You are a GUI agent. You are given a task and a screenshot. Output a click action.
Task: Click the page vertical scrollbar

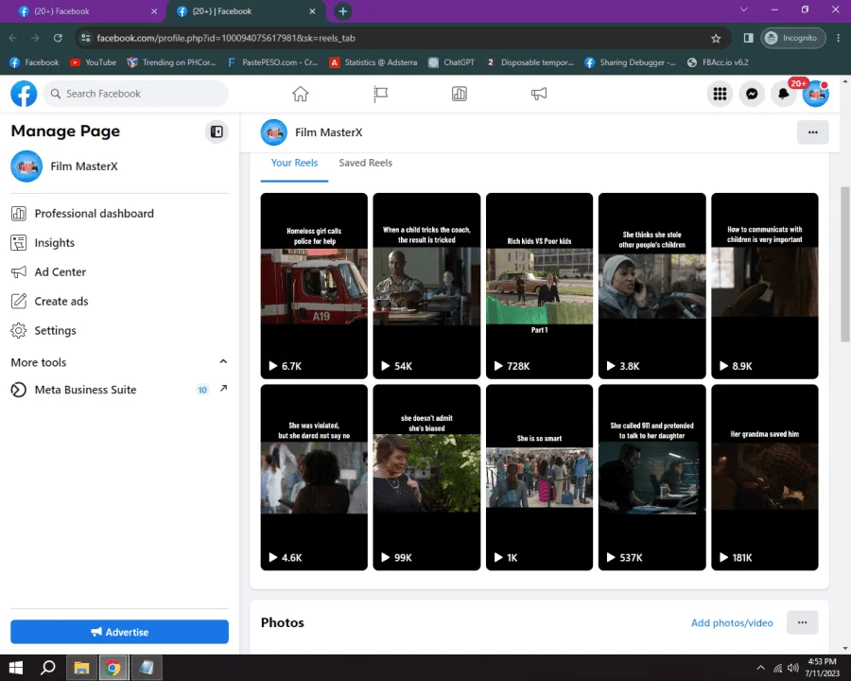(x=845, y=264)
